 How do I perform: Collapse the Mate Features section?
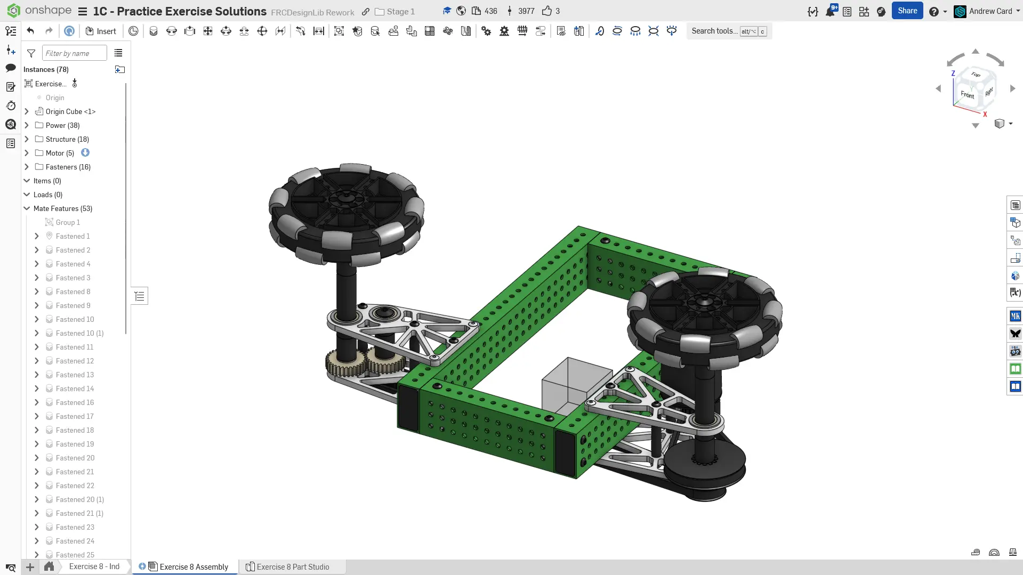(27, 208)
